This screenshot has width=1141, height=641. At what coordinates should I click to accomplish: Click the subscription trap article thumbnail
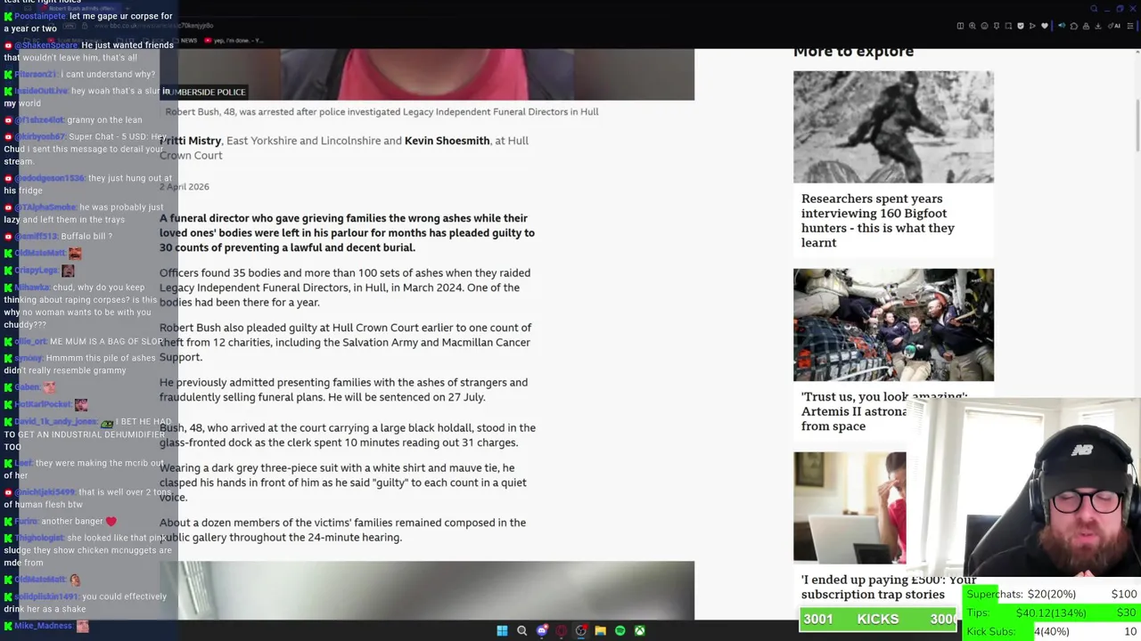pos(850,507)
